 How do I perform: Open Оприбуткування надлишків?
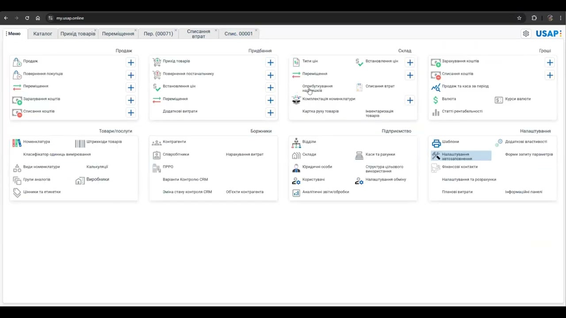point(317,88)
